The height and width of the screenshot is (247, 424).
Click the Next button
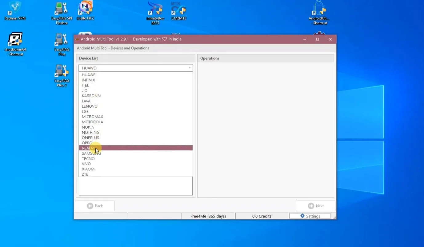(316, 206)
